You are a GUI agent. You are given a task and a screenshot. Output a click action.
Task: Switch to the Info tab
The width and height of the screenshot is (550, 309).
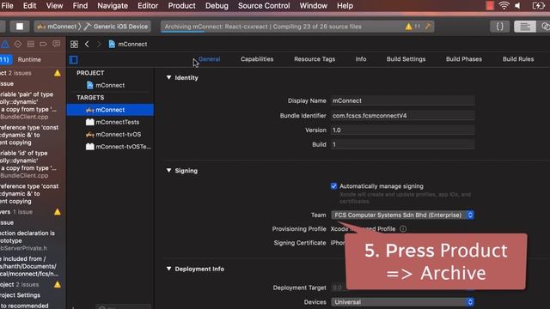361,59
